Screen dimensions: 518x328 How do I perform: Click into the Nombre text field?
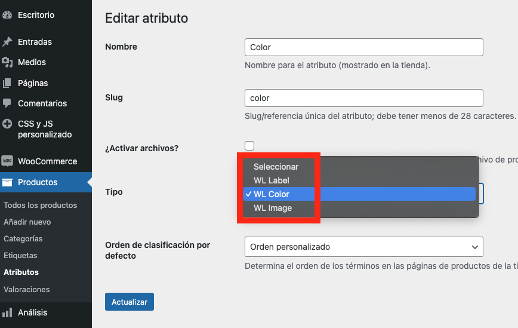[363, 47]
